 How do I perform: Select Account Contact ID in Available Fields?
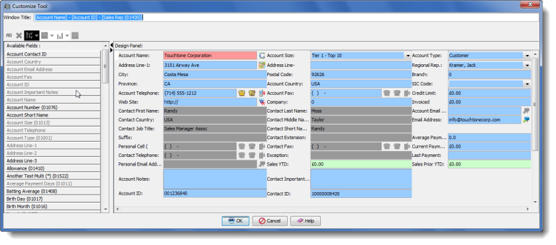coord(53,54)
